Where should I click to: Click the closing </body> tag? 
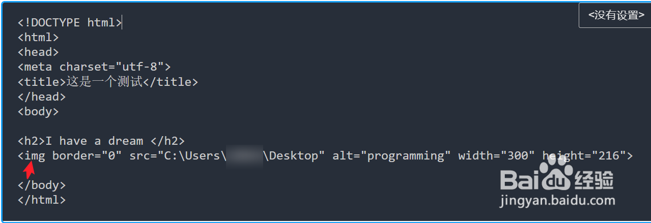pos(42,185)
